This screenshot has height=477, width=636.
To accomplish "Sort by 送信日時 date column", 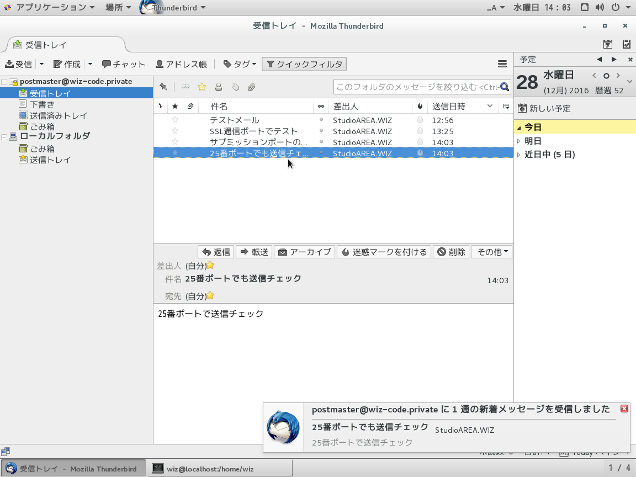I will point(463,106).
